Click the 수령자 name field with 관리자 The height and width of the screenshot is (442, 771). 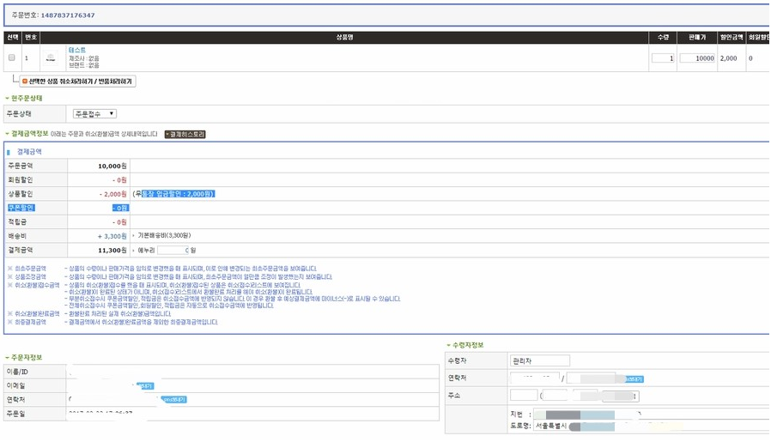tap(539, 360)
